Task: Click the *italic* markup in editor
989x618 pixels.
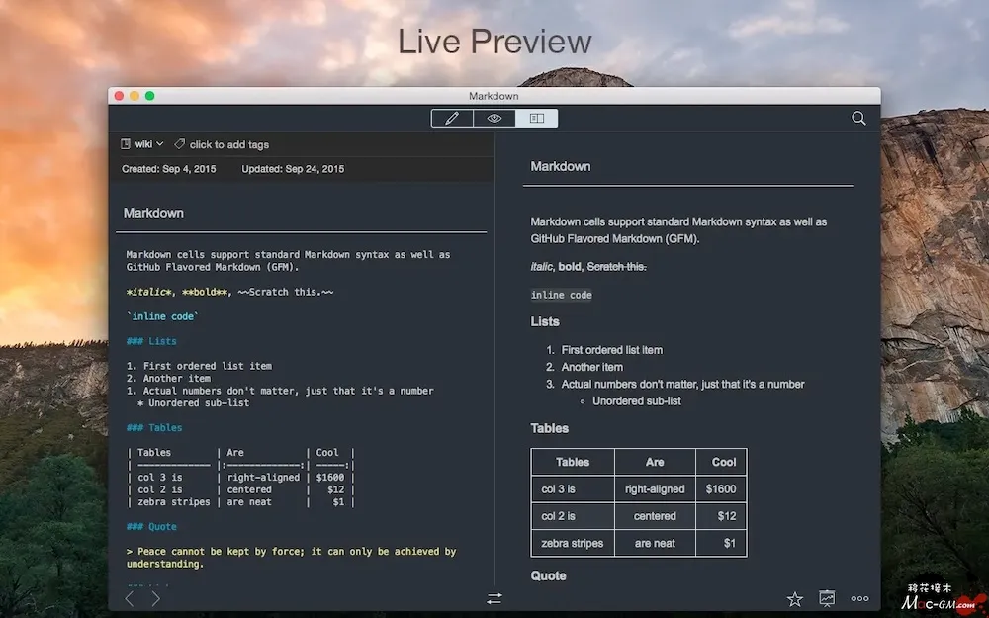Action: pos(148,292)
